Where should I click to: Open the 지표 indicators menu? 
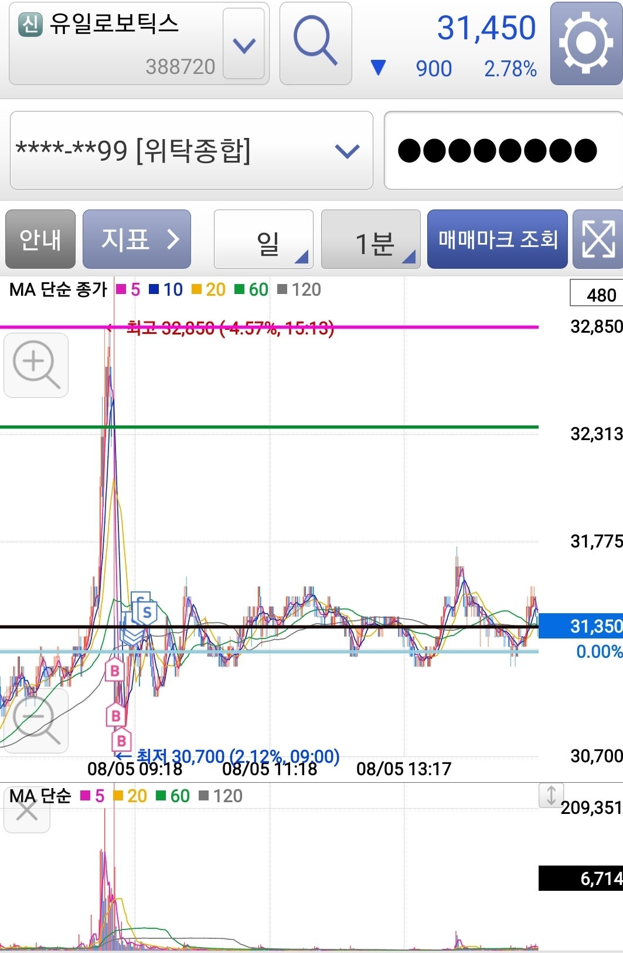tap(137, 239)
